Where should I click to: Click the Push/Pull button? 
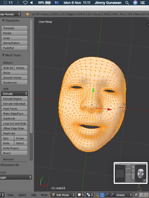point(14,48)
